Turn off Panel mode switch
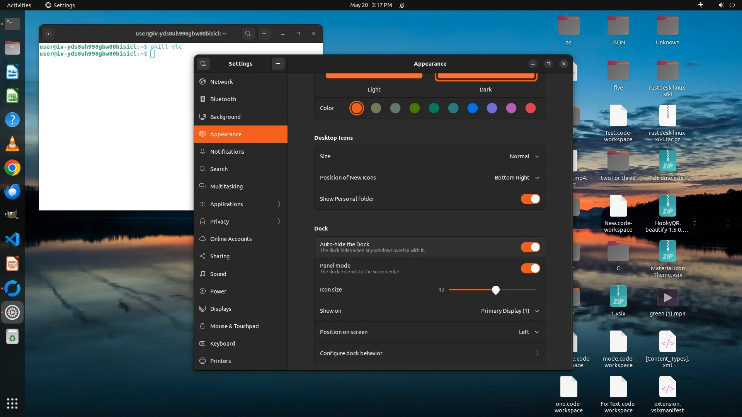 (x=530, y=268)
